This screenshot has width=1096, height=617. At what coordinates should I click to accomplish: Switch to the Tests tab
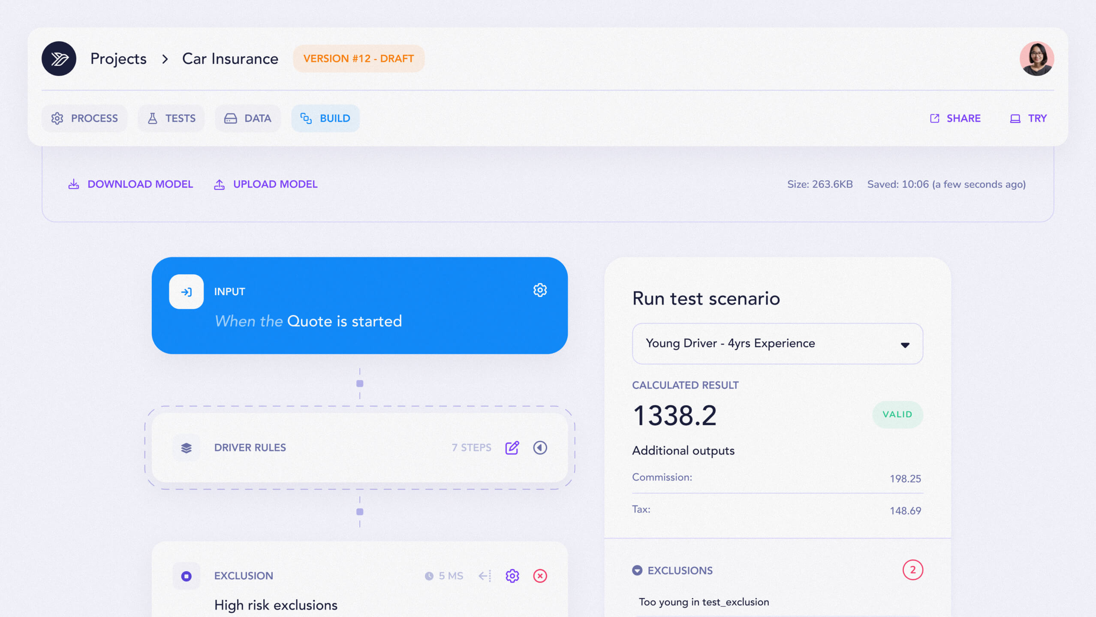(x=171, y=118)
